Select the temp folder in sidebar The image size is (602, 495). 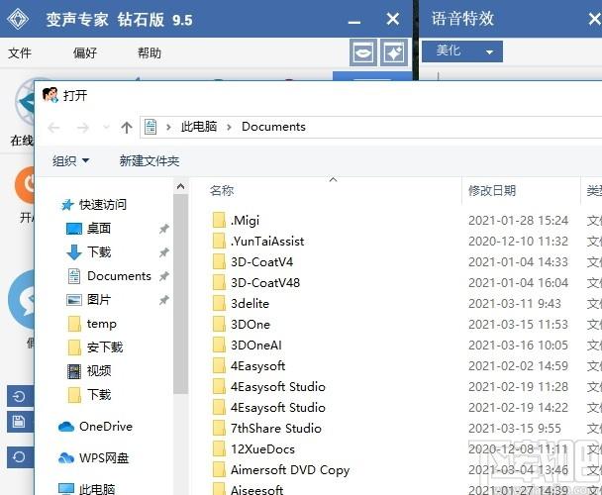(x=92, y=324)
